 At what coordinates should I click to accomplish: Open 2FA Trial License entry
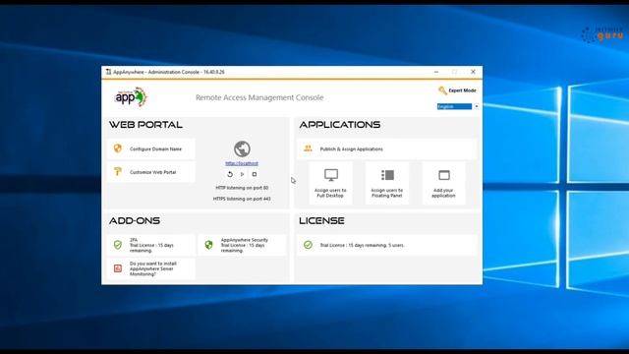pos(151,245)
